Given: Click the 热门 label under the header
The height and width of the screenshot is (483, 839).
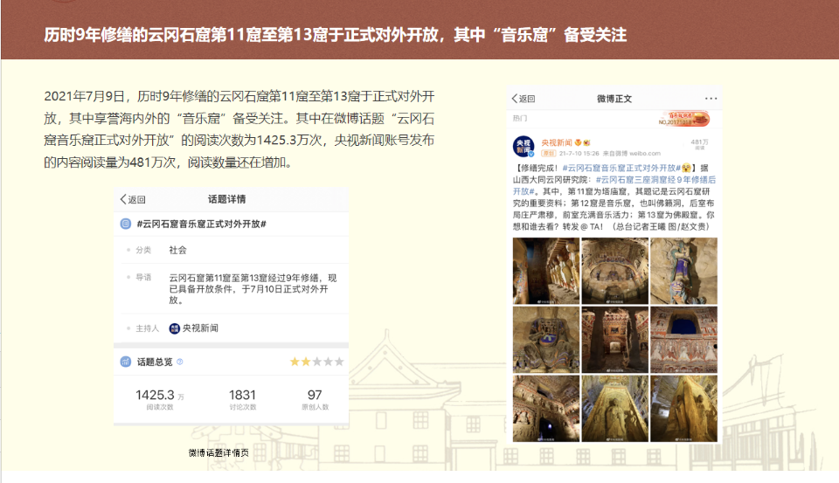Looking at the screenshot, I should tap(520, 117).
